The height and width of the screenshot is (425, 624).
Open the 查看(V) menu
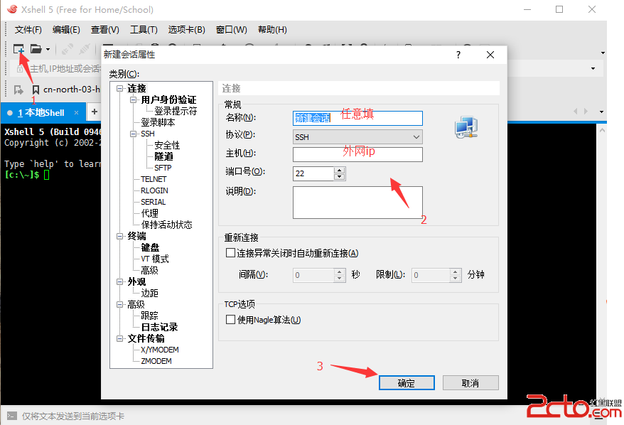pyautogui.click(x=104, y=30)
